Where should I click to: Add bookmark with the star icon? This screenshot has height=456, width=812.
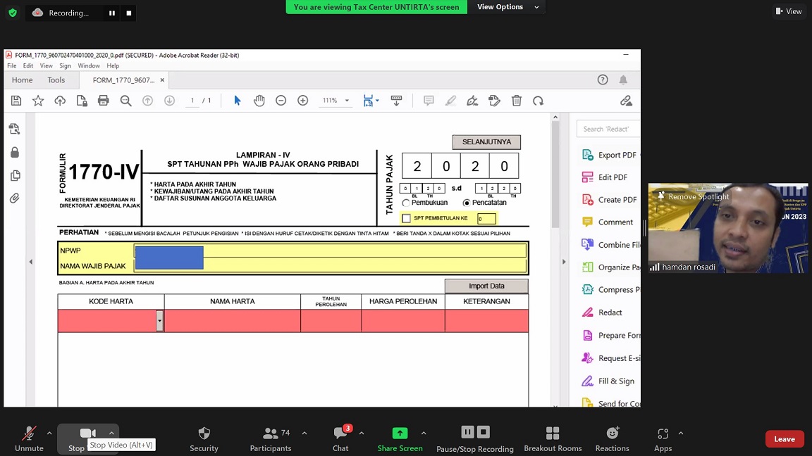point(38,101)
